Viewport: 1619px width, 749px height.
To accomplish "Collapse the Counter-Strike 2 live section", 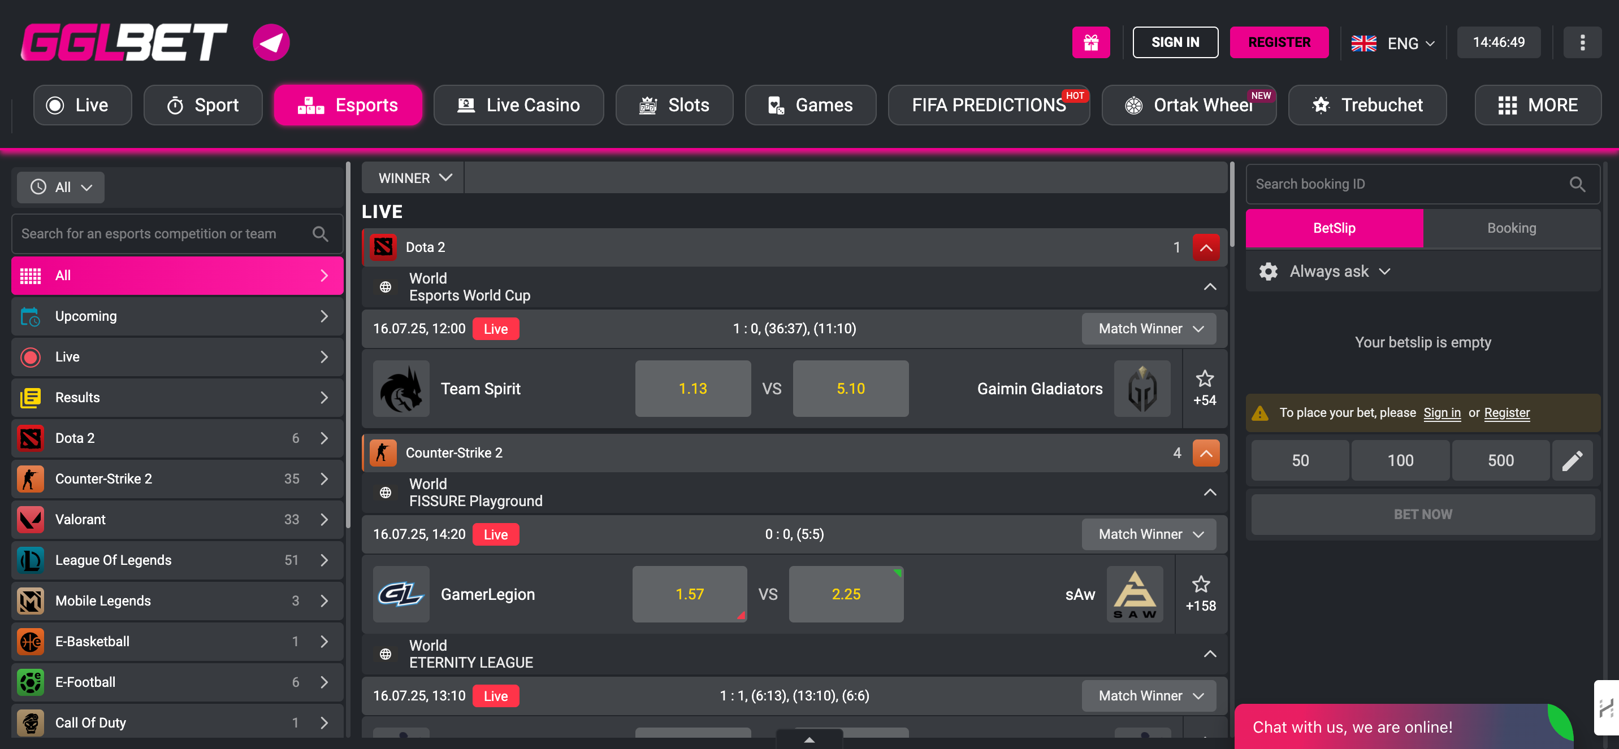I will (x=1205, y=452).
